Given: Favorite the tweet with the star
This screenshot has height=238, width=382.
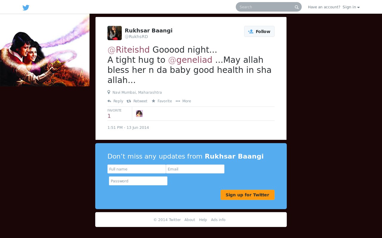Looking at the screenshot, I should point(162,101).
